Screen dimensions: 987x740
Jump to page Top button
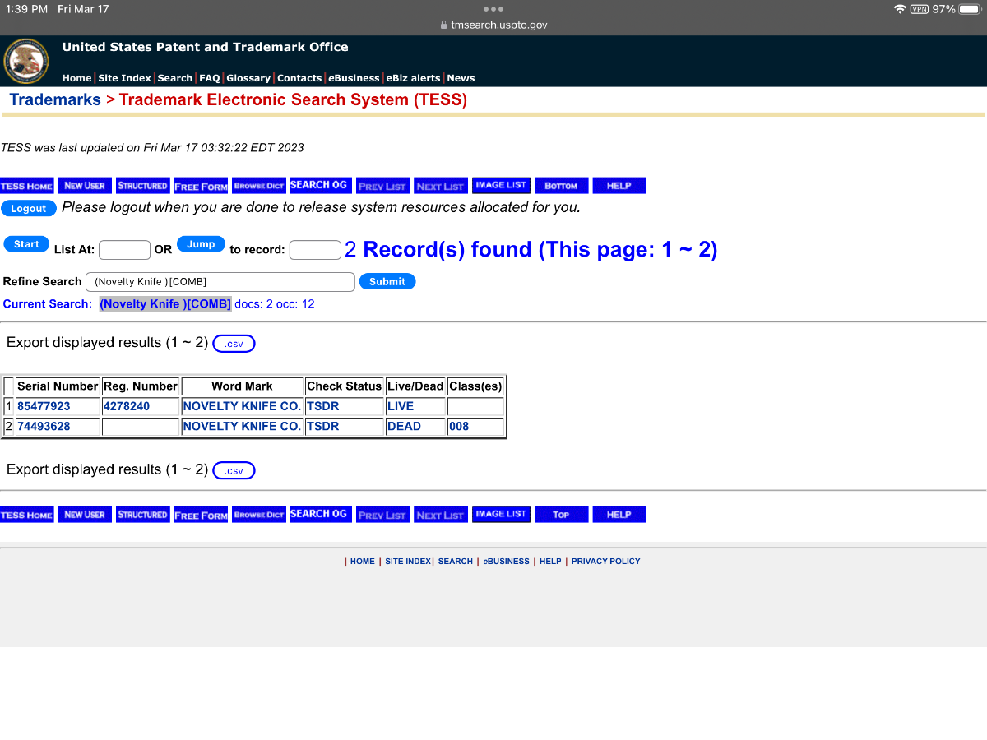point(562,515)
